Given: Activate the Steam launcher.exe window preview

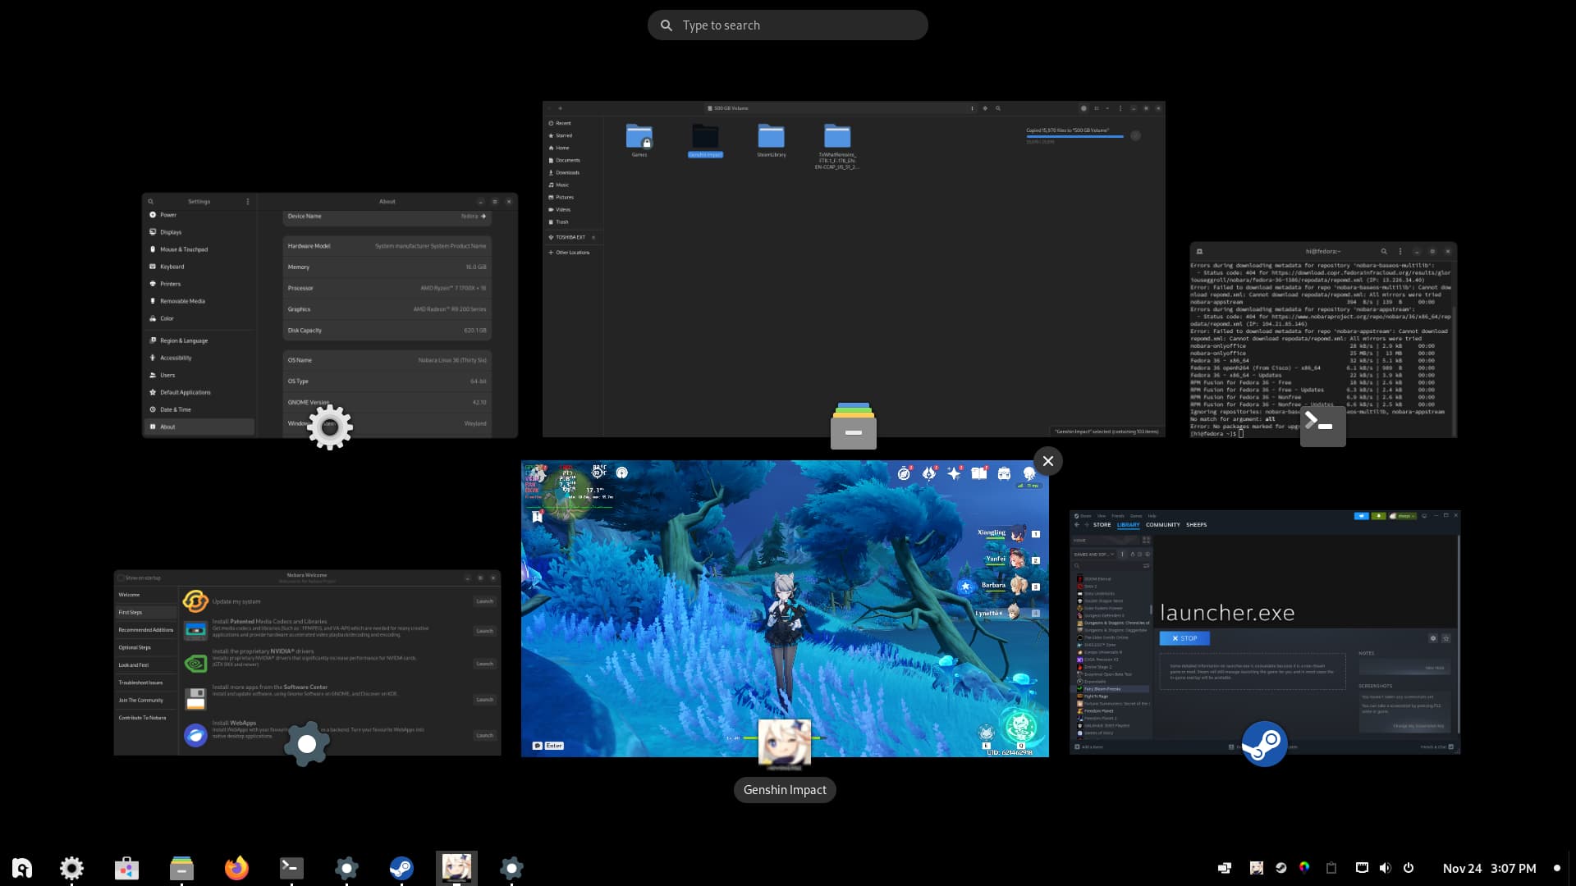Looking at the screenshot, I should 1264,632.
